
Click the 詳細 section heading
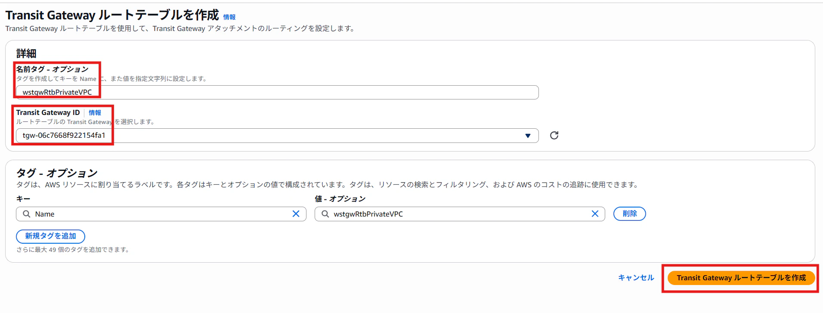pos(26,53)
